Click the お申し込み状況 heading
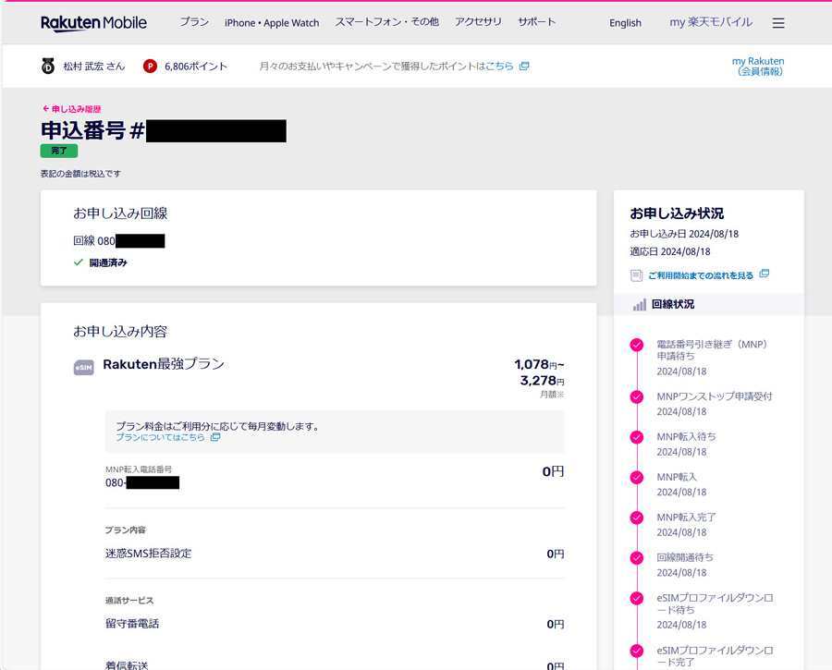 [677, 213]
